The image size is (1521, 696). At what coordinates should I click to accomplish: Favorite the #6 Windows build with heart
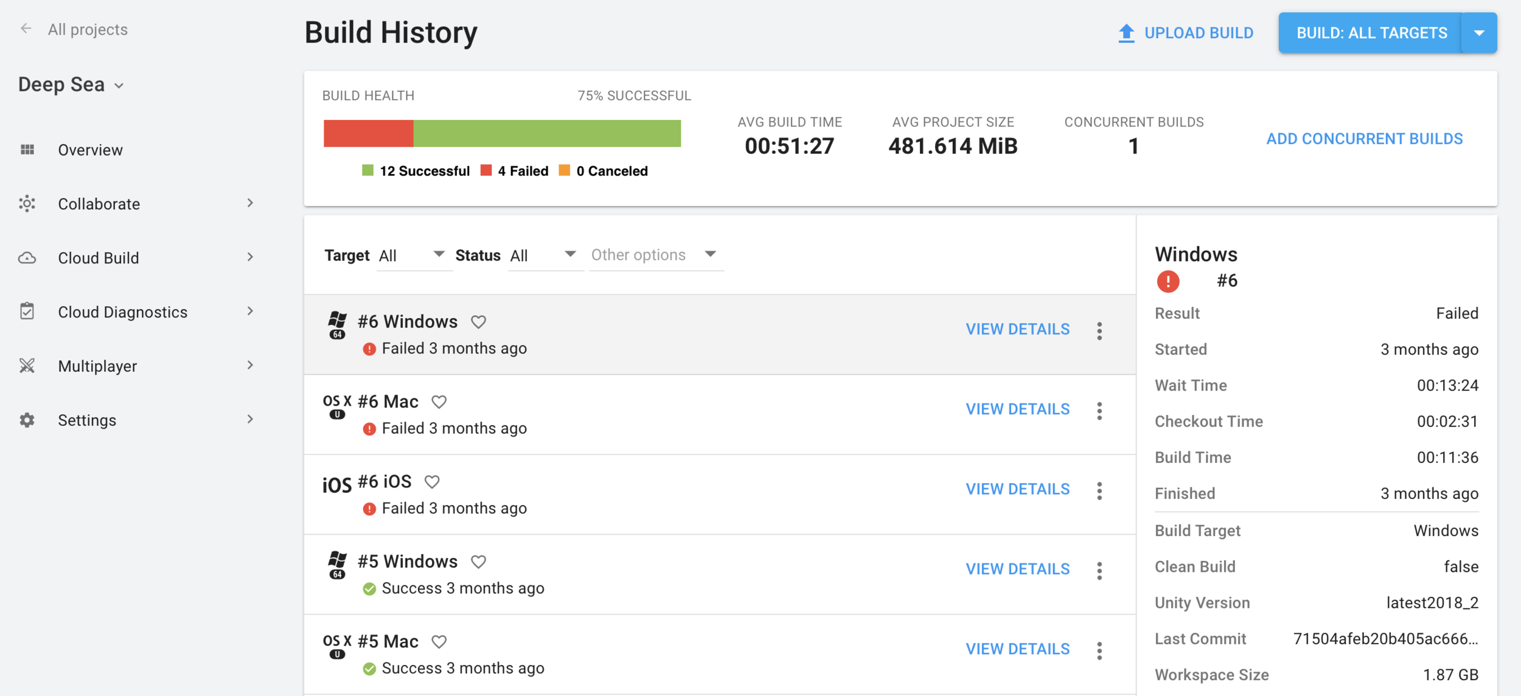478,322
